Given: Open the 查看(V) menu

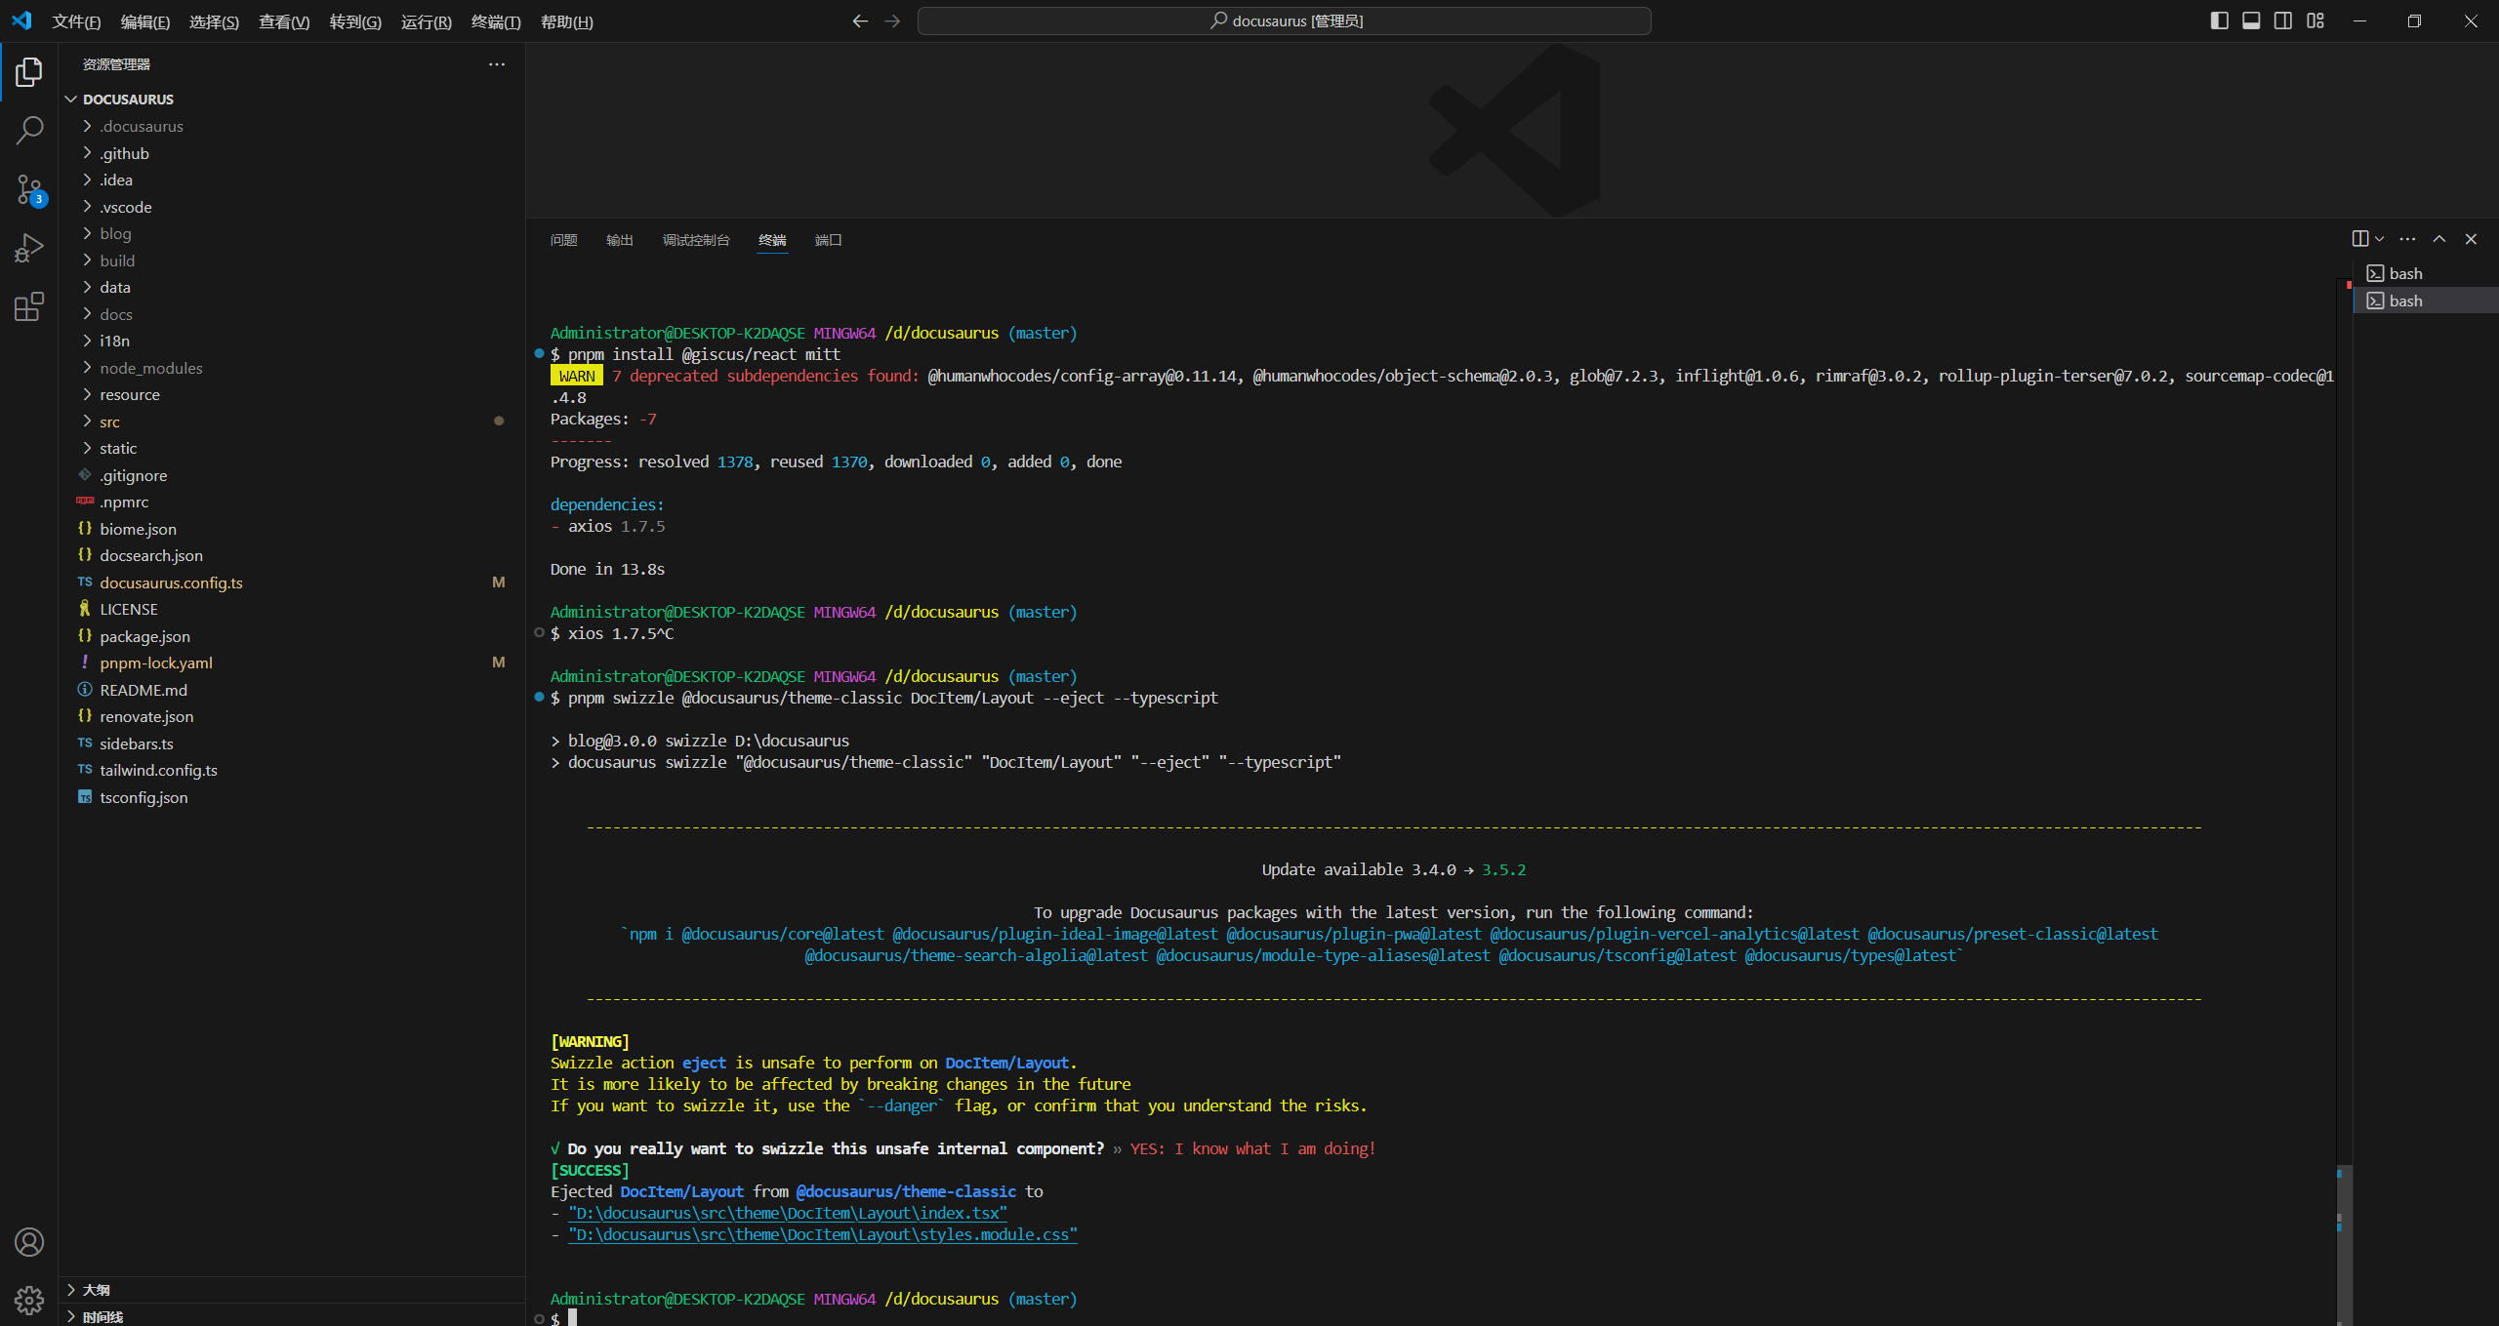Looking at the screenshot, I should pos(283,21).
